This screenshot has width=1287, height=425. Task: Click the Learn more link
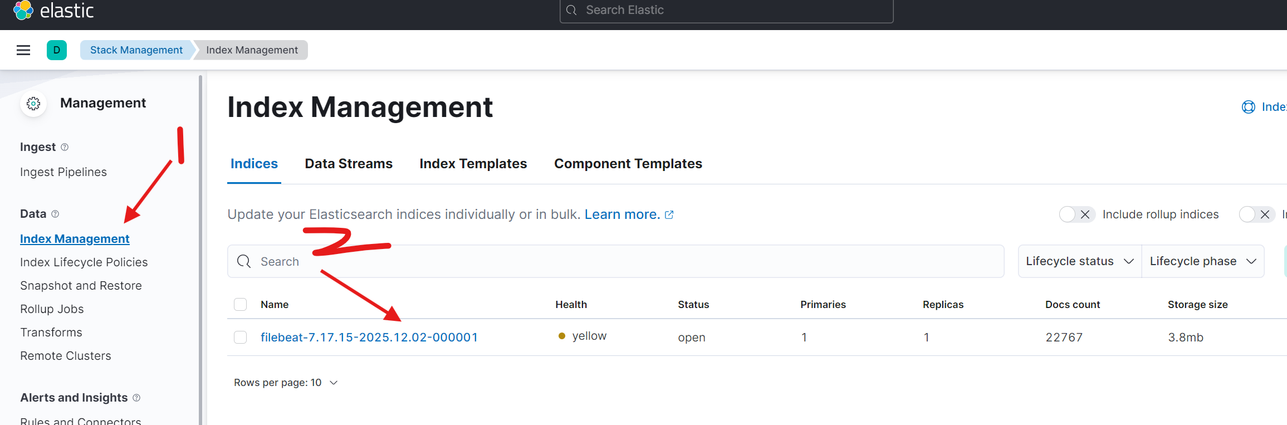(x=622, y=214)
